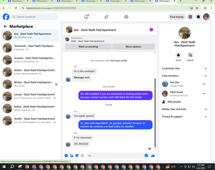Choose a GIF icon in composer
This screenshot has height=170, width=215.
click(x=82, y=155)
